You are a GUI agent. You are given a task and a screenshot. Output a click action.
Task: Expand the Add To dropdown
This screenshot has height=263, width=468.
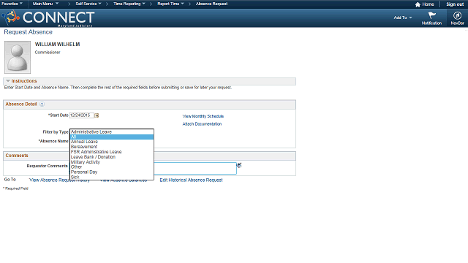403,18
